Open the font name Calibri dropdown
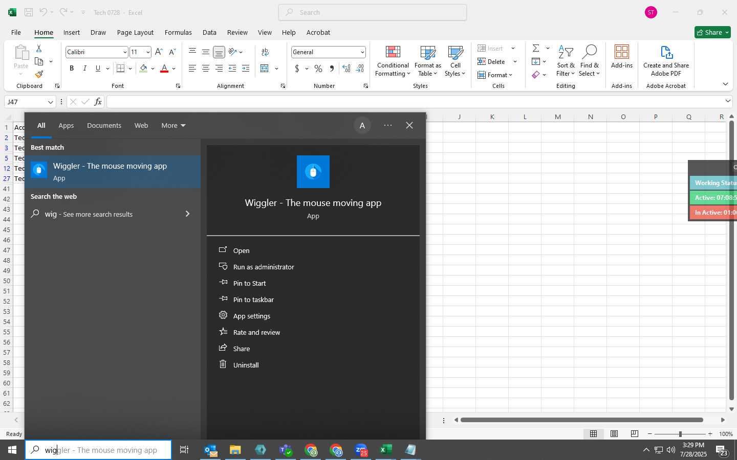The height and width of the screenshot is (460, 737). point(125,52)
